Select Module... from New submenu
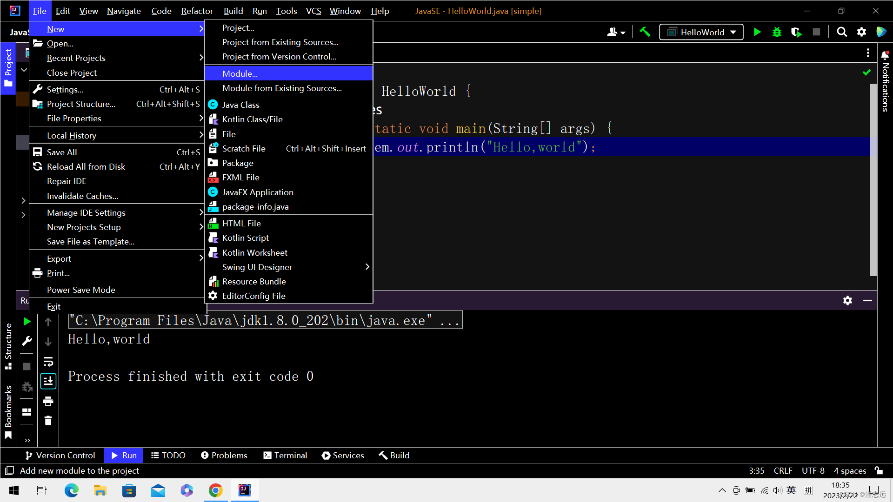Image resolution: width=893 pixels, height=502 pixels. tap(240, 73)
